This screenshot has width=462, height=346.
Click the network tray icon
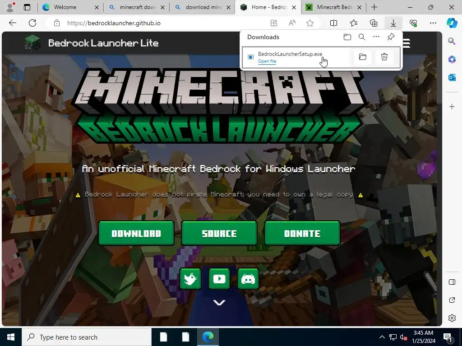tap(393, 337)
